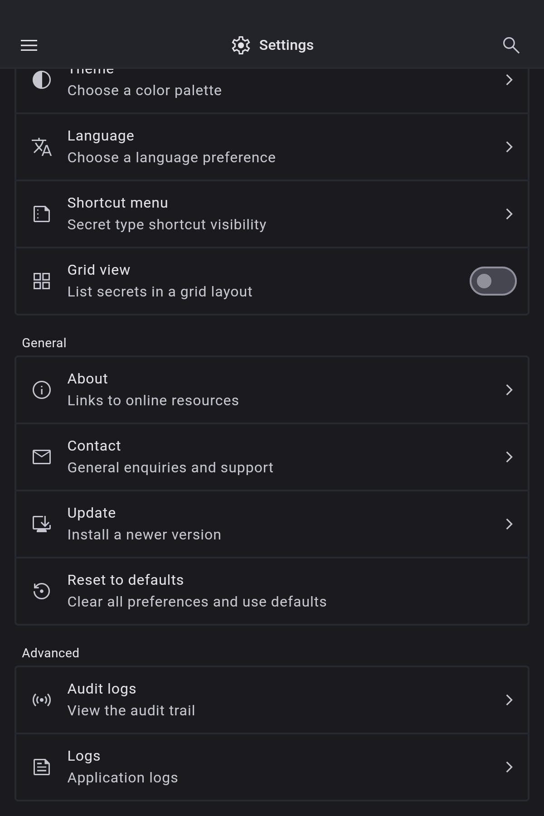
Task: Expand the Shortcut menu row chevron
Action: tap(509, 214)
